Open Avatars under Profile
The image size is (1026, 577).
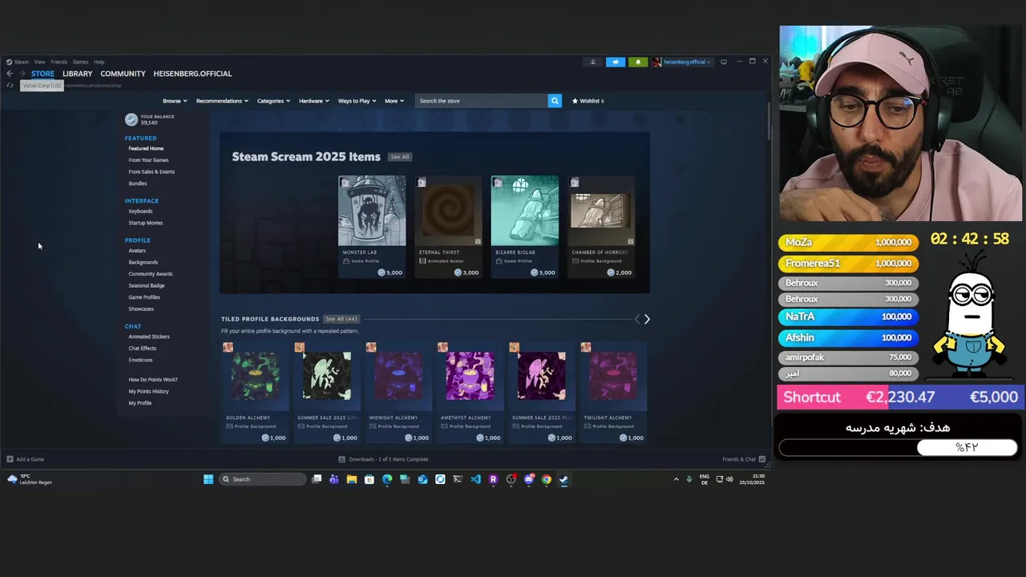(137, 251)
